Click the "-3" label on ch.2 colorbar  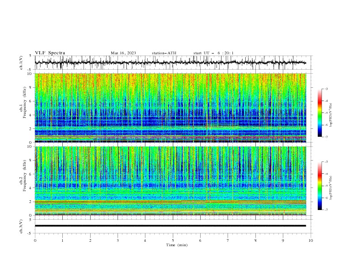coord(326,162)
